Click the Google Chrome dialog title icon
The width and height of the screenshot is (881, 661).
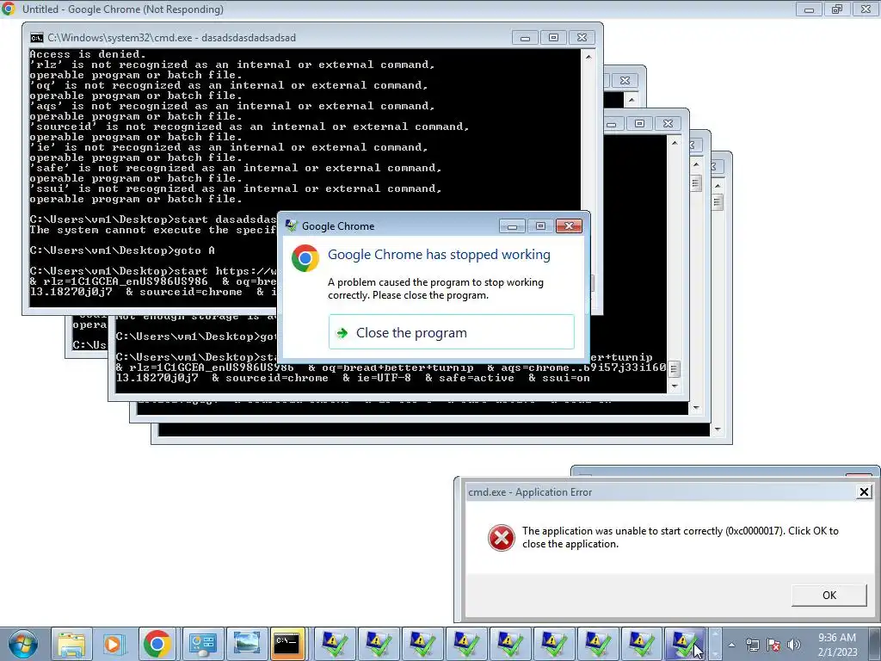[x=291, y=226]
